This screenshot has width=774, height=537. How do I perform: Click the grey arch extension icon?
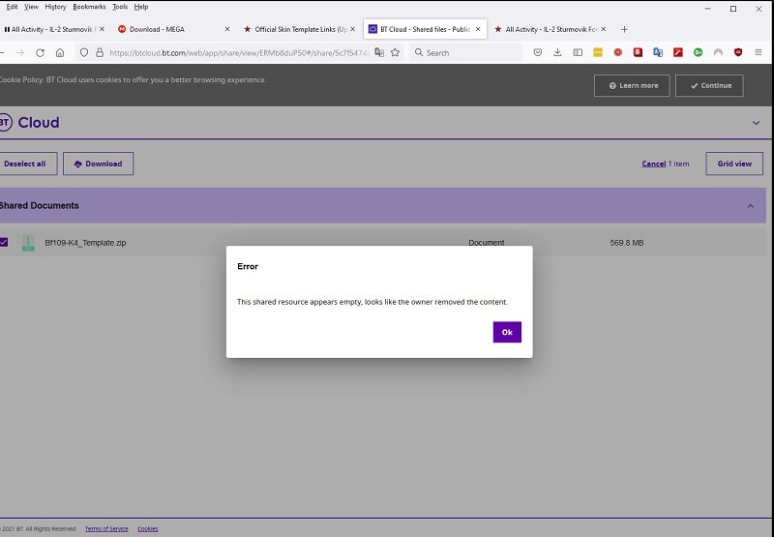(x=718, y=52)
